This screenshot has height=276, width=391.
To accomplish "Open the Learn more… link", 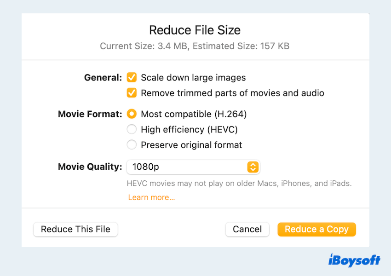I will [x=151, y=197].
